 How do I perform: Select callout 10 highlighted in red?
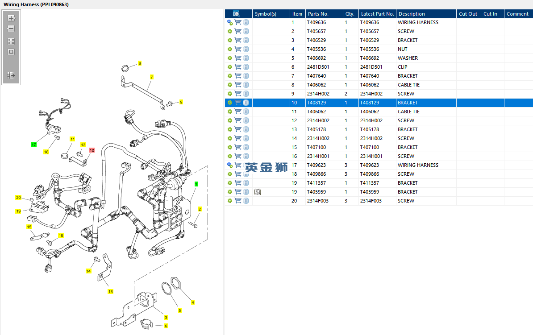(x=92, y=150)
